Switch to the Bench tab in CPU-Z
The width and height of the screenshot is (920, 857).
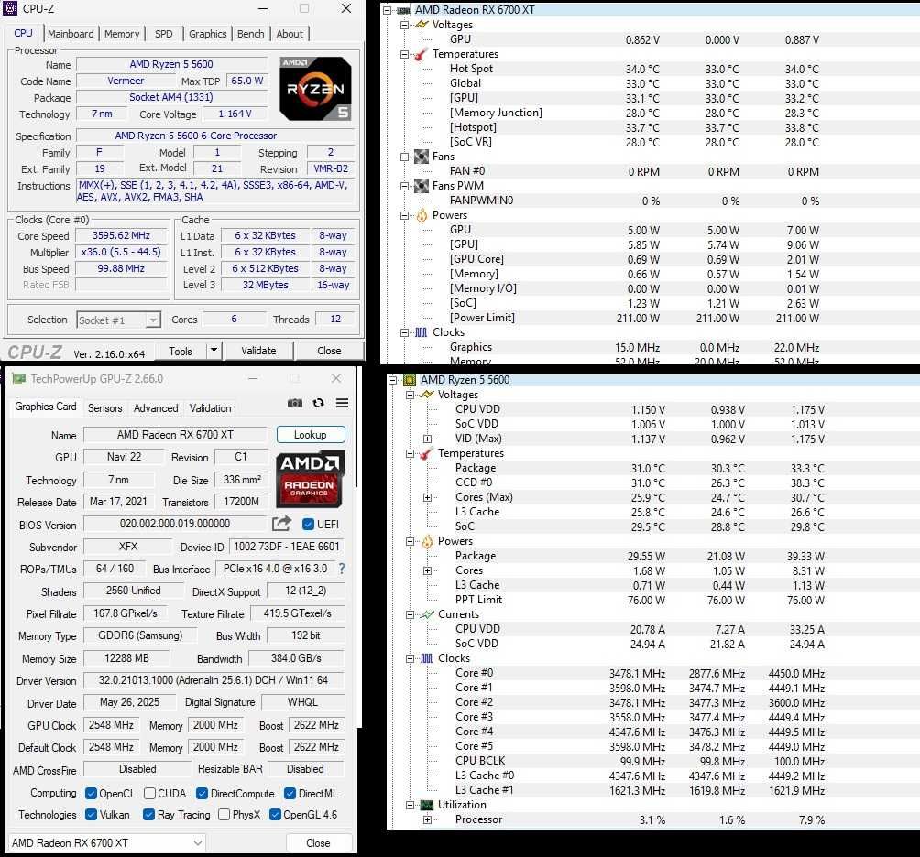250,33
